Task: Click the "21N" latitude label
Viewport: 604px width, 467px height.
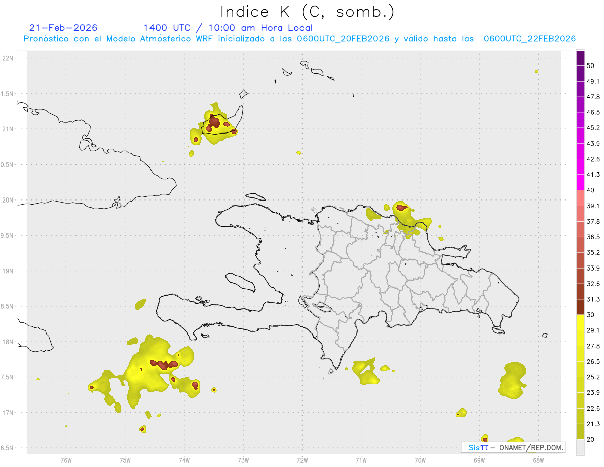Action: click(x=9, y=129)
